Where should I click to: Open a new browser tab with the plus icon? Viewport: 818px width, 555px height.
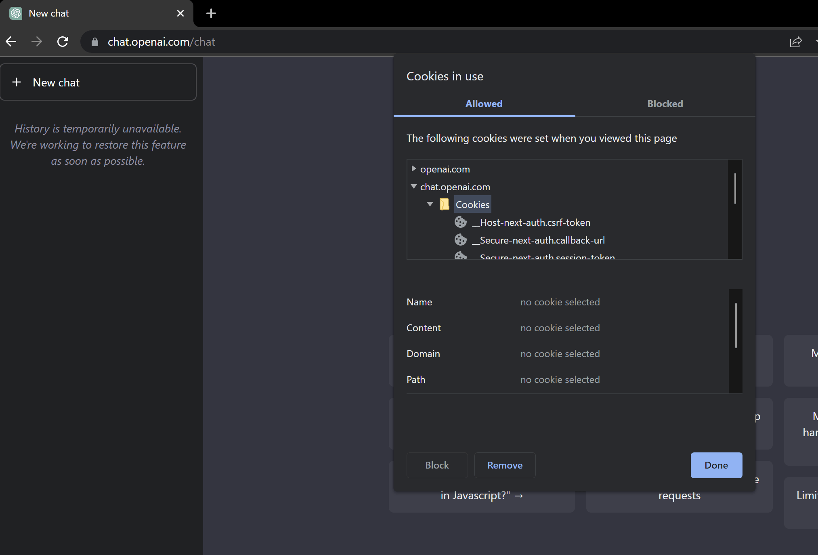[211, 13]
